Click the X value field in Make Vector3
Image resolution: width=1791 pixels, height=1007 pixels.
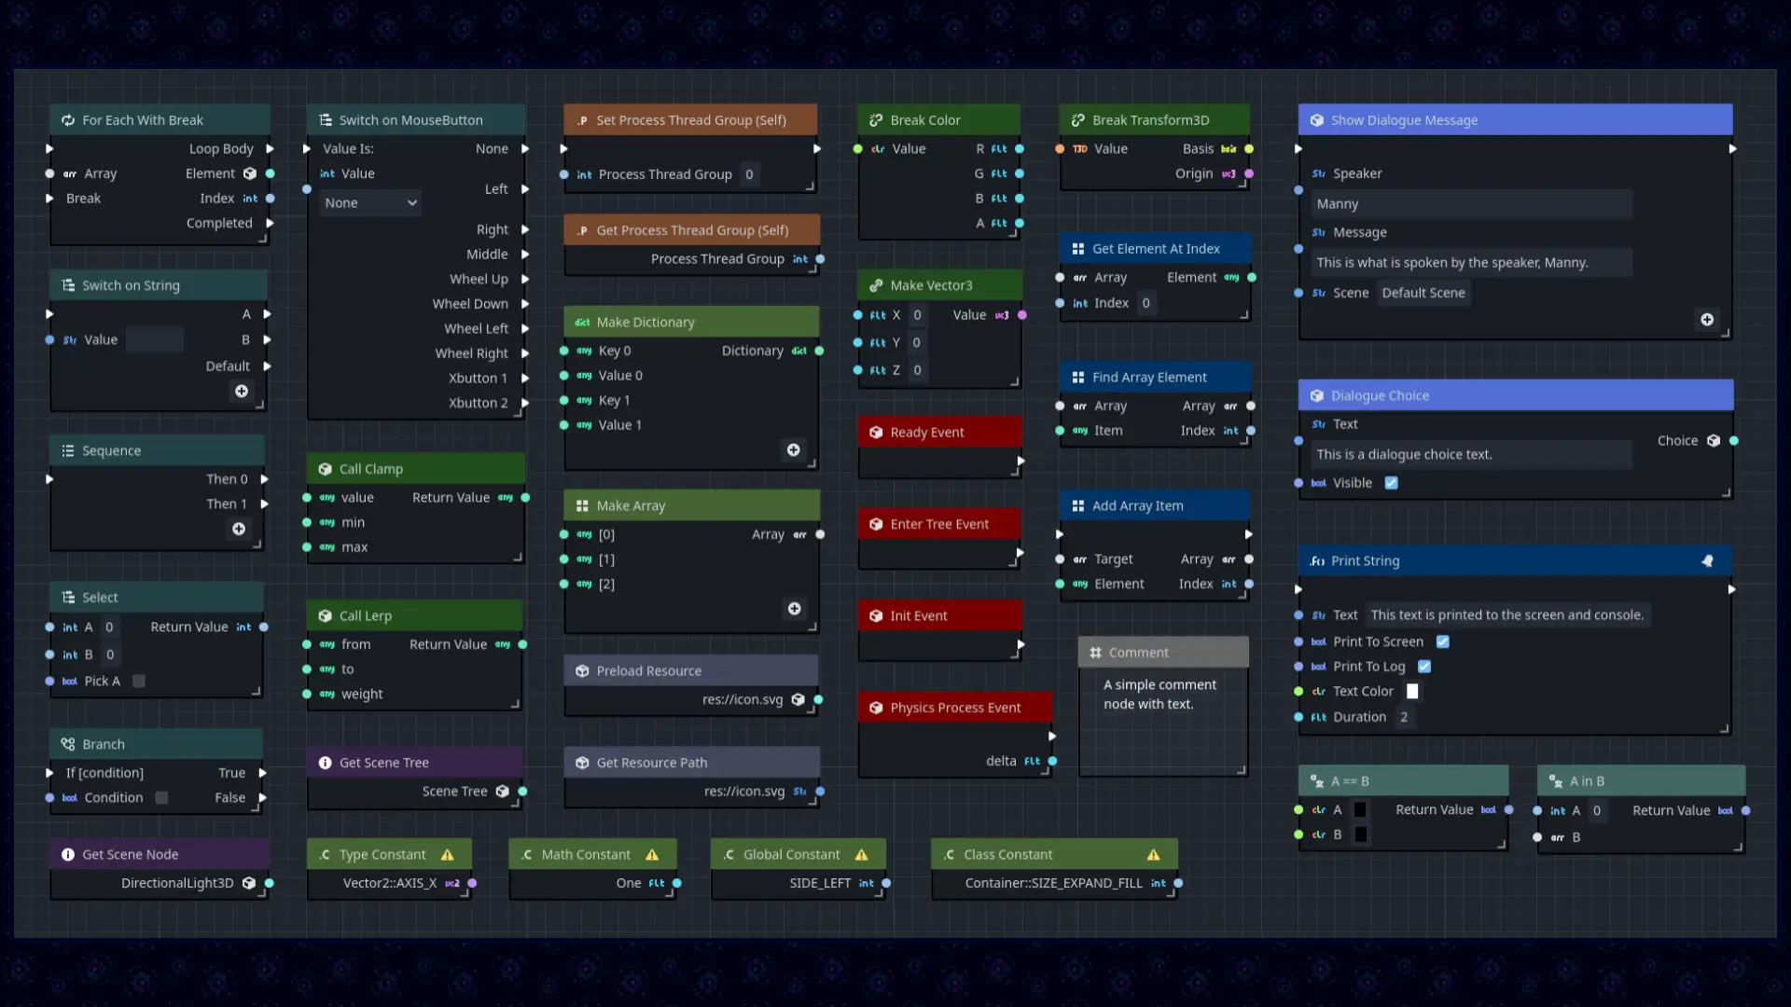coord(918,315)
